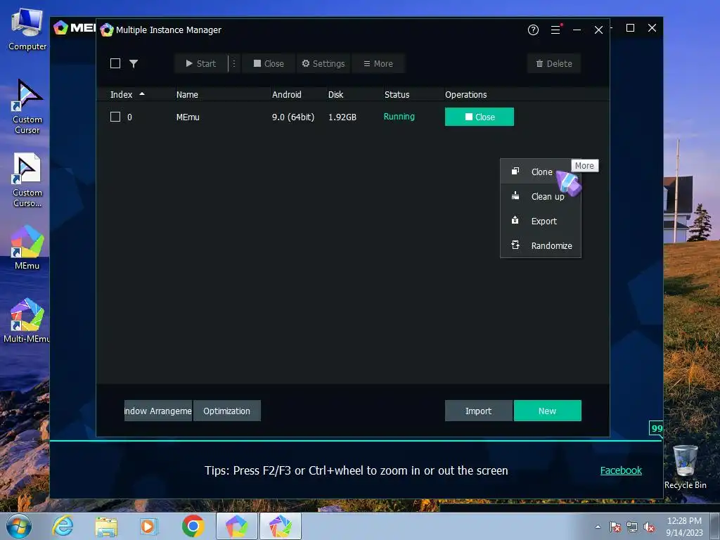Click the Multiple Instance Manager logo icon
This screenshot has height=540, width=720.
coord(107,30)
